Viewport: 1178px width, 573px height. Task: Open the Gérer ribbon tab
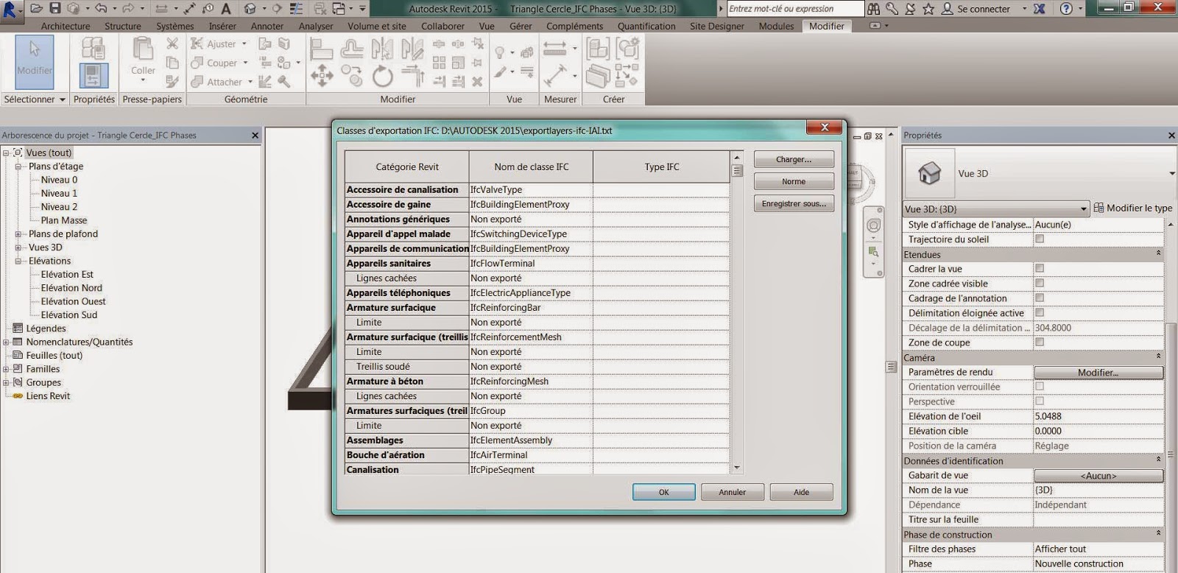(x=521, y=26)
